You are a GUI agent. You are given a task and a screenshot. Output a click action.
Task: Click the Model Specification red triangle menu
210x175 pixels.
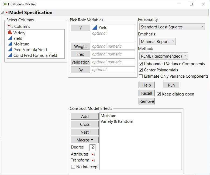pos(7,12)
